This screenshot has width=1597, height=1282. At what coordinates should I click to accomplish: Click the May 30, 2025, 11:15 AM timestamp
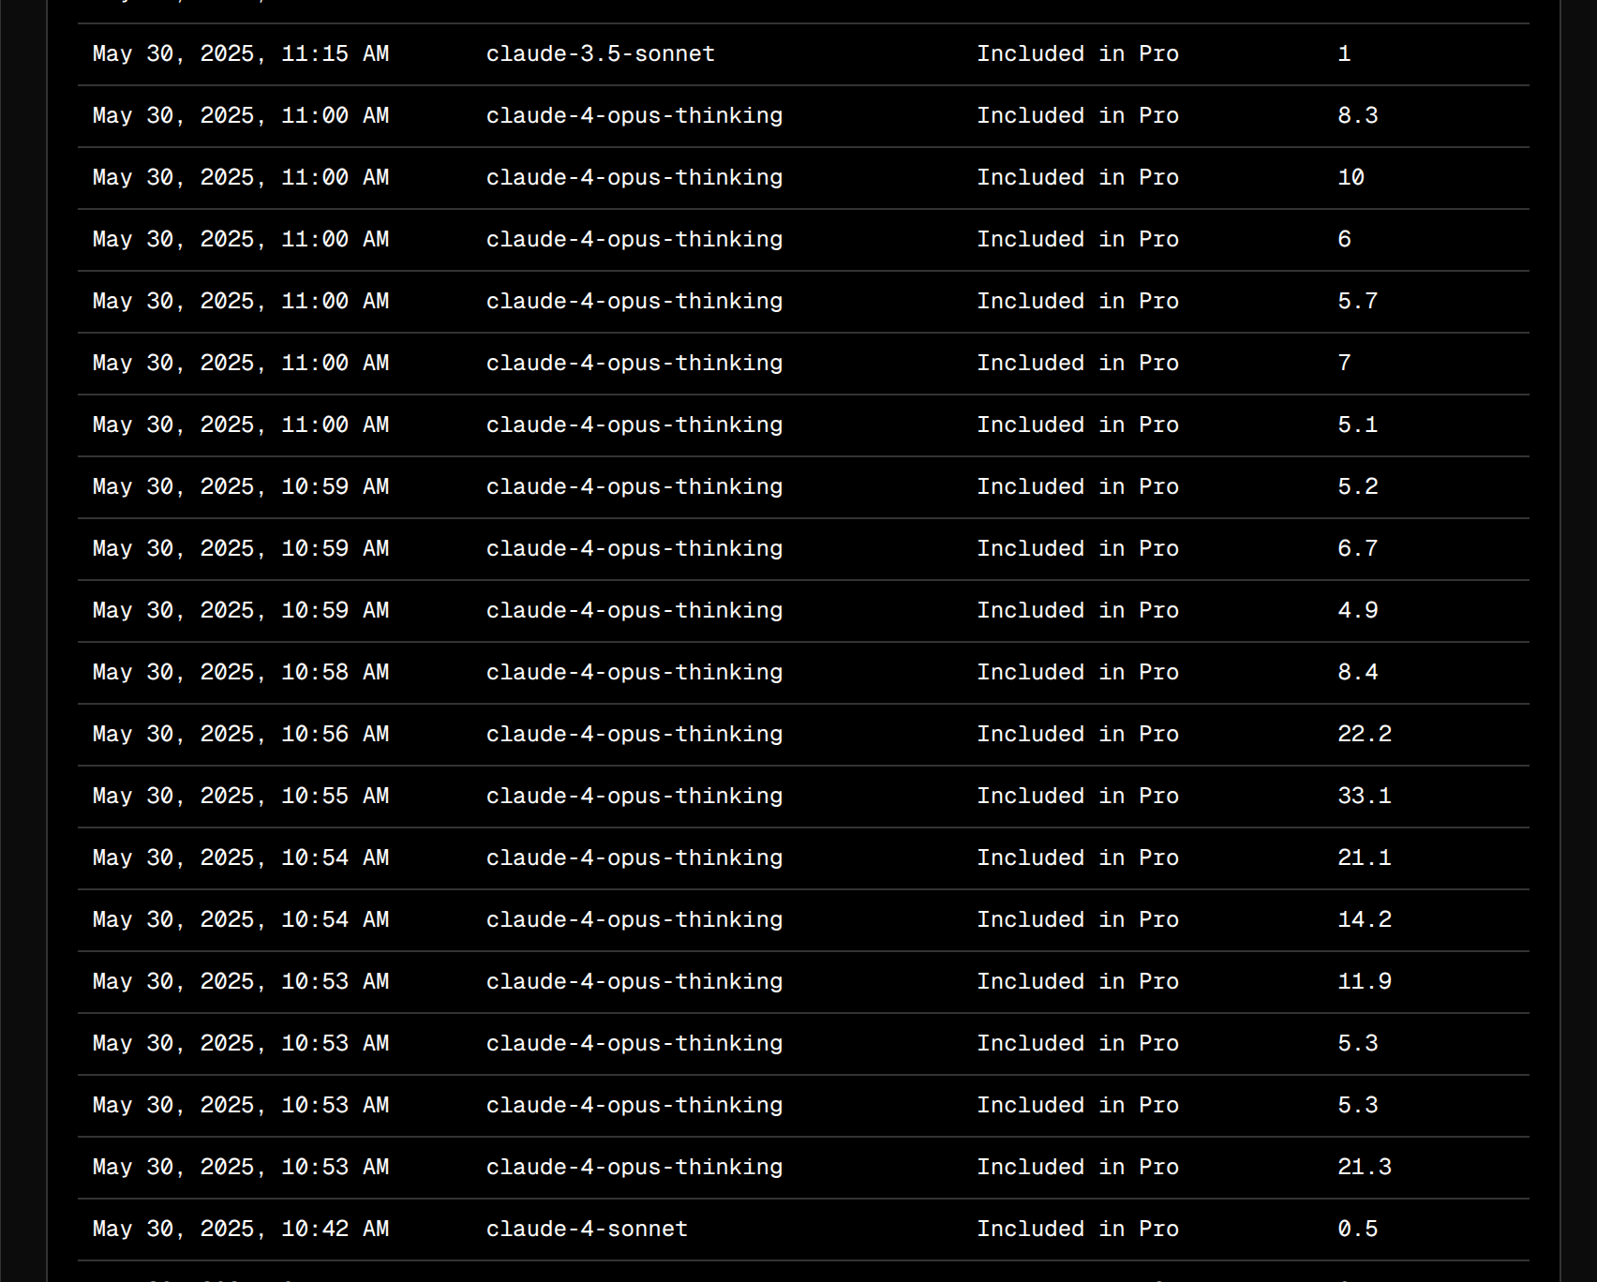(241, 54)
